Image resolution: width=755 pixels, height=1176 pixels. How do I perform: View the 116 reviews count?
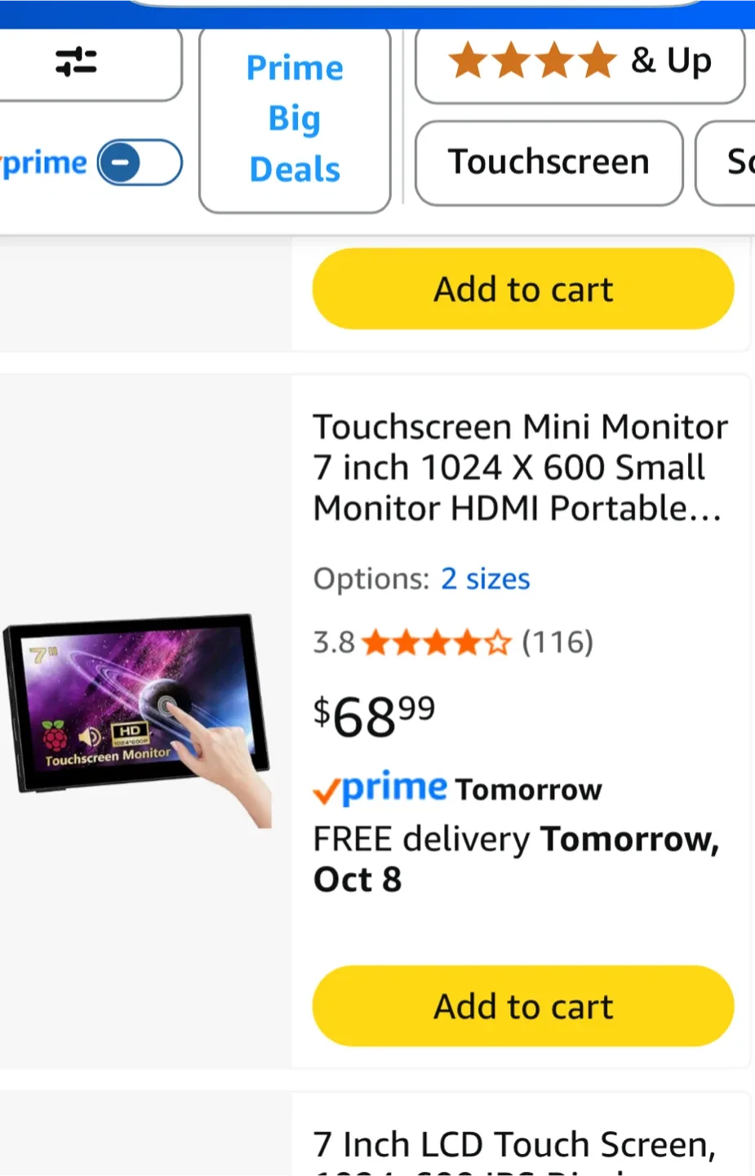pyautogui.click(x=557, y=643)
